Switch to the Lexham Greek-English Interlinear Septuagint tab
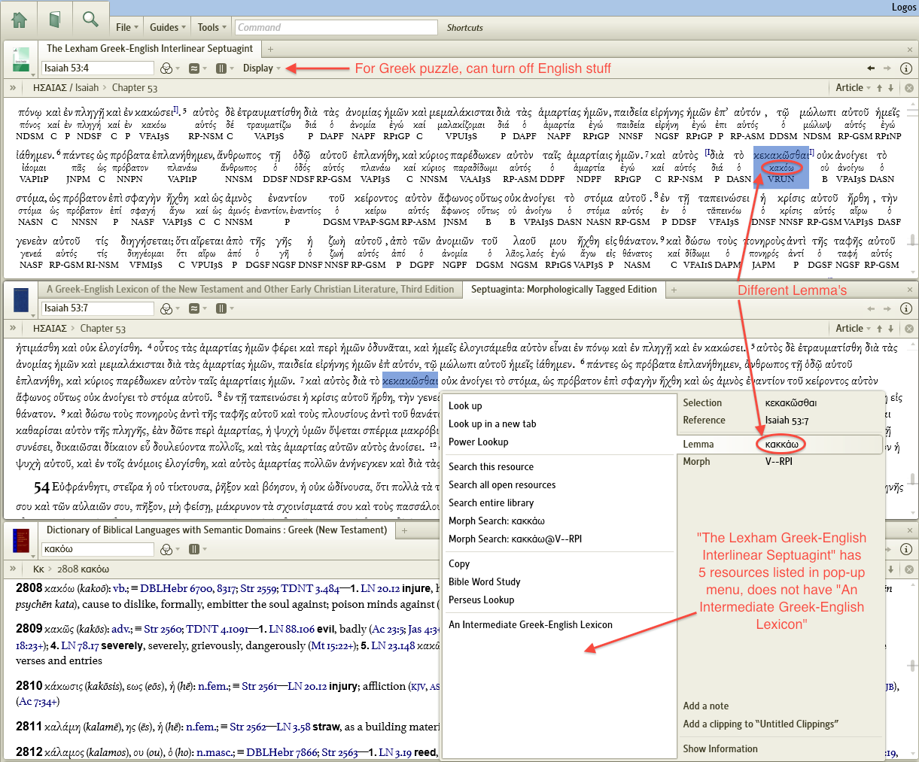This screenshot has height=762, width=919. point(150,49)
